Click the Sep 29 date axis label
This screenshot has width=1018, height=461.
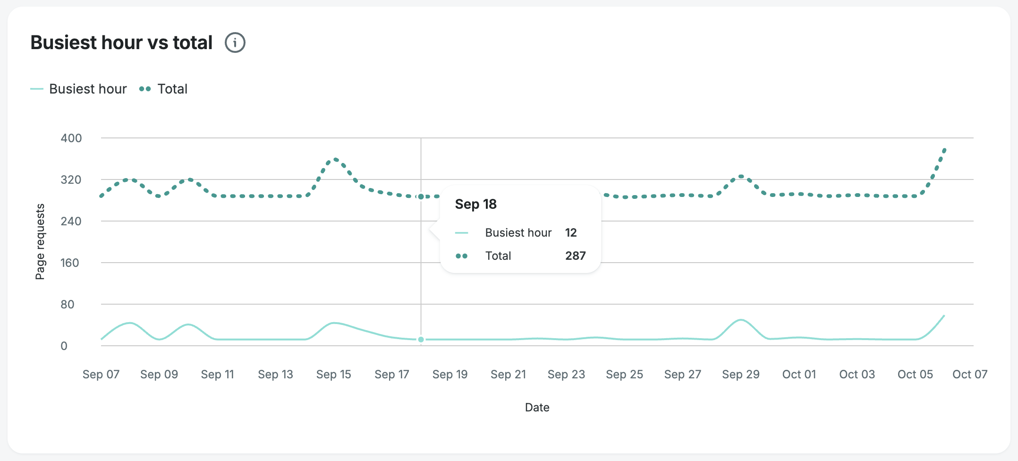[x=740, y=374]
